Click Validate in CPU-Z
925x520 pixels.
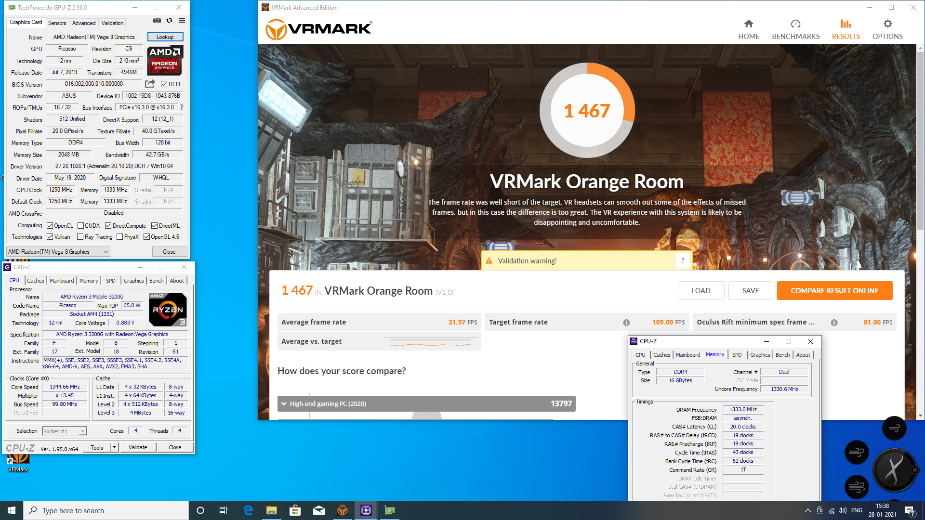pyautogui.click(x=138, y=447)
